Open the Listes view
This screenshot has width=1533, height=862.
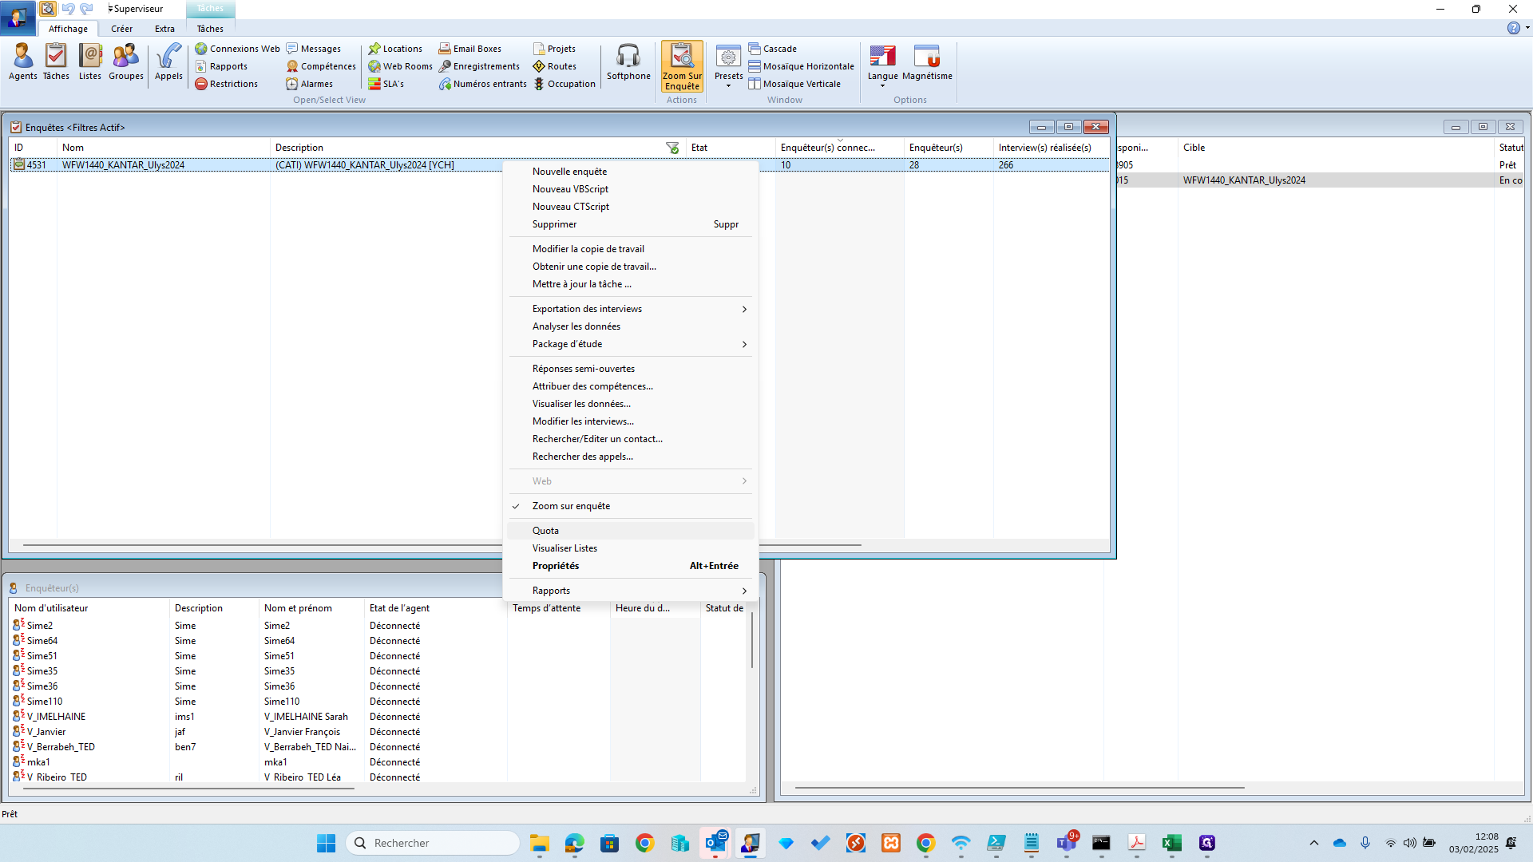click(x=90, y=62)
